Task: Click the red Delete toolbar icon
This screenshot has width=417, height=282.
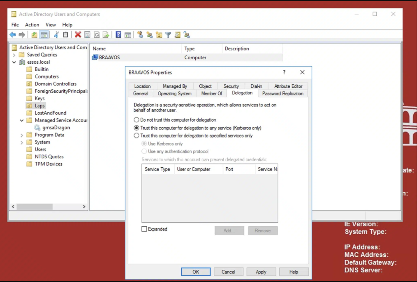Action: [78, 35]
